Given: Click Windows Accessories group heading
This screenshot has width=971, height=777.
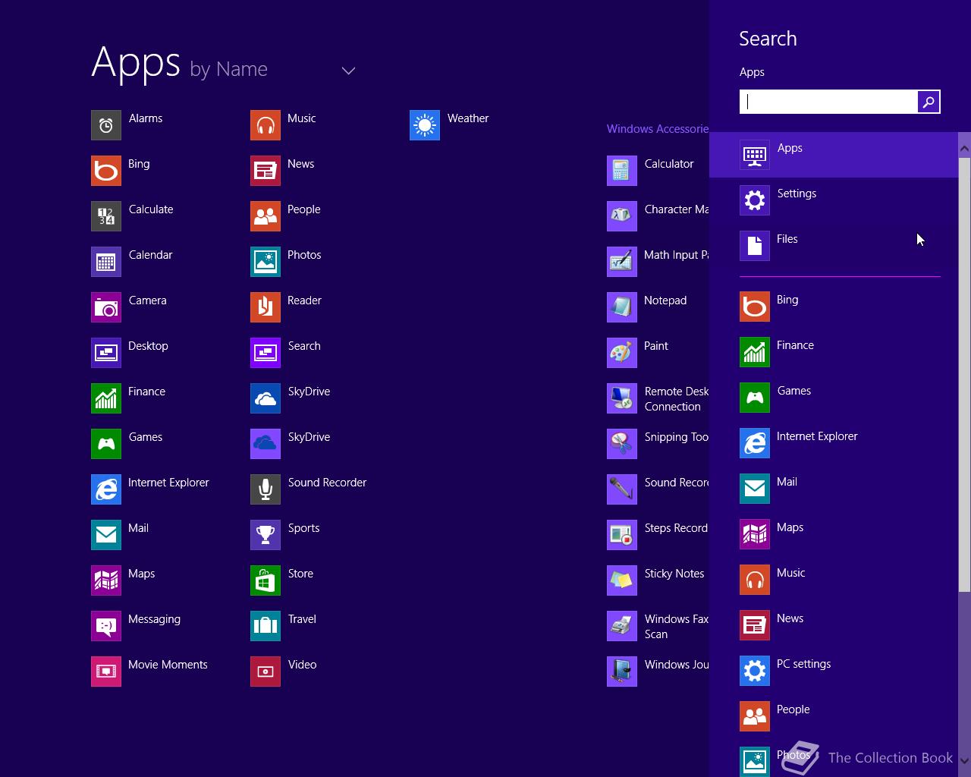Looking at the screenshot, I should (657, 129).
